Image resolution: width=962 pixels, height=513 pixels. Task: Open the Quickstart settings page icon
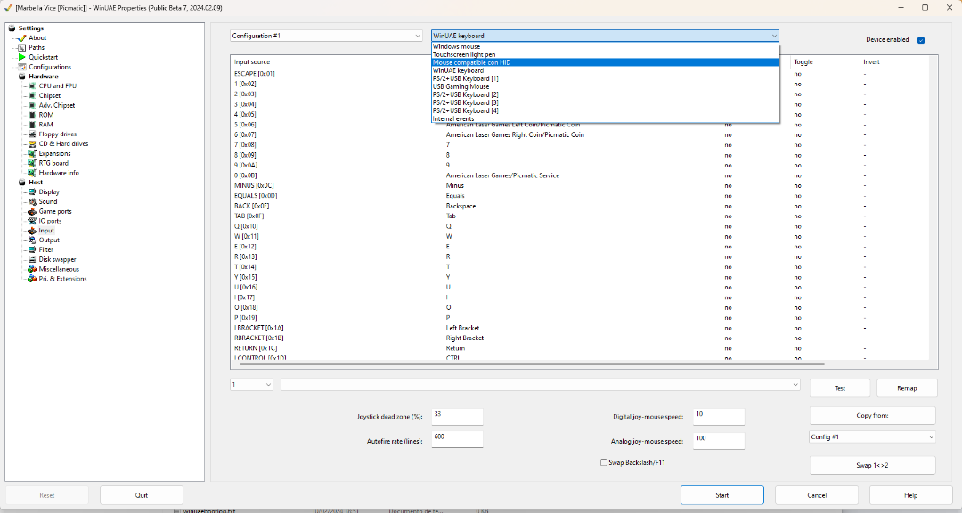point(22,57)
